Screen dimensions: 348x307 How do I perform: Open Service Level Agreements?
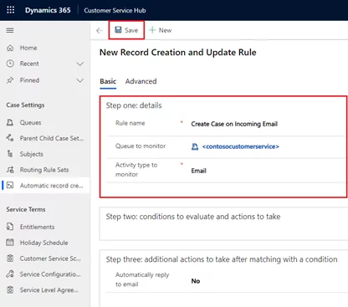[x=49, y=290]
